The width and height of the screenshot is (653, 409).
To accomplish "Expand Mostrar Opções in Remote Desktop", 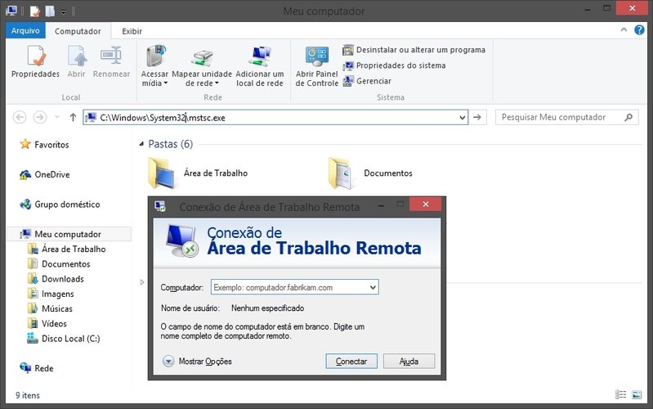I will [x=197, y=361].
